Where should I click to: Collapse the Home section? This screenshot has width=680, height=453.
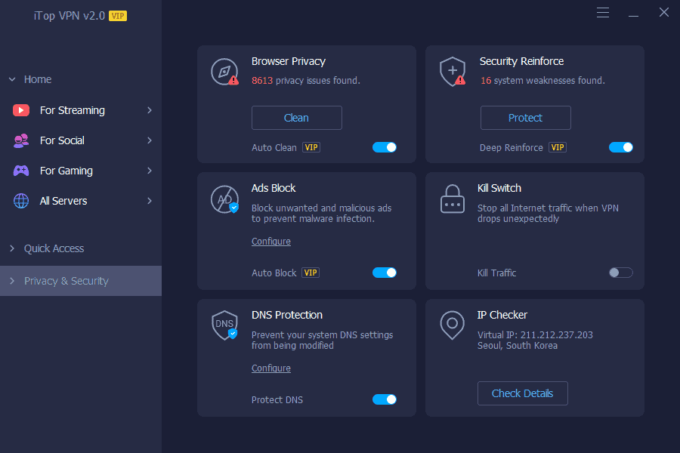11,79
